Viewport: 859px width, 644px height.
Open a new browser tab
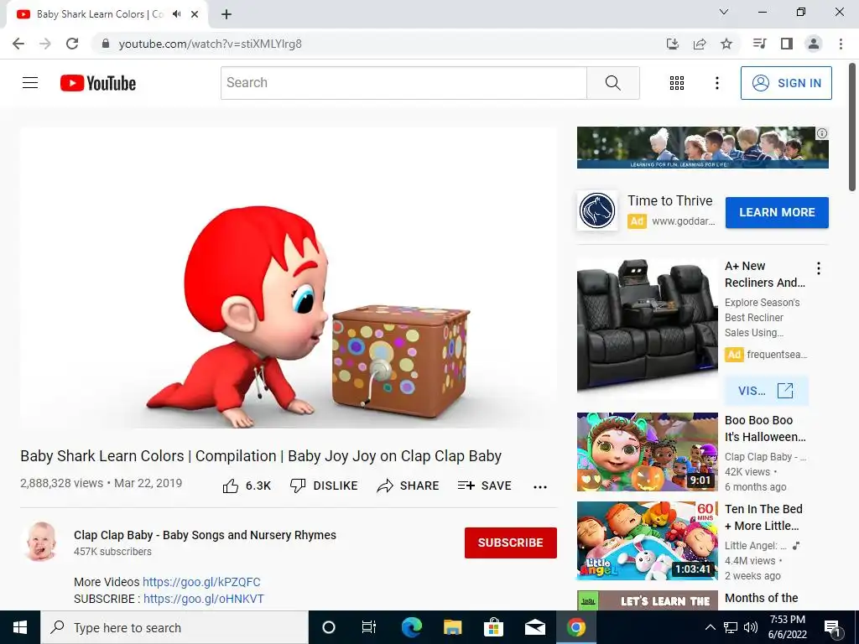tap(226, 15)
